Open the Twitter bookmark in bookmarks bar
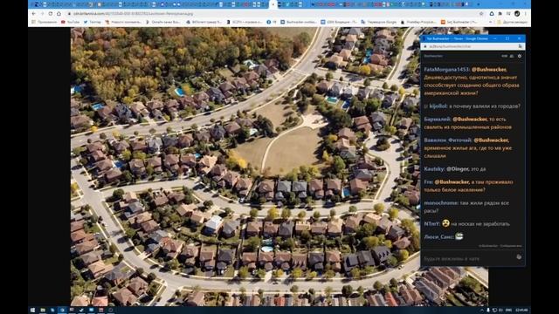Viewport: 559px width, 314px height. point(93,22)
